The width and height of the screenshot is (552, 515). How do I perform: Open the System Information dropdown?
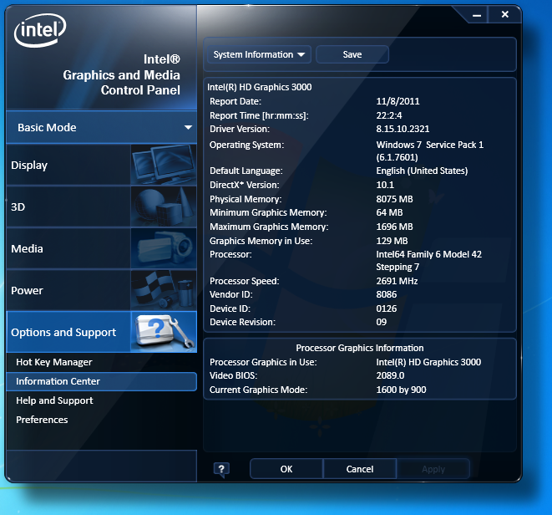[259, 54]
